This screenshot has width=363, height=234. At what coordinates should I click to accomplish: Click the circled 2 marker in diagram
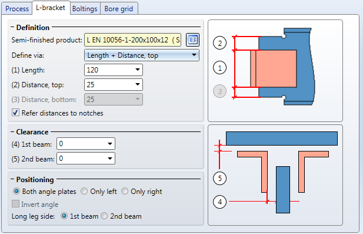coord(219,43)
